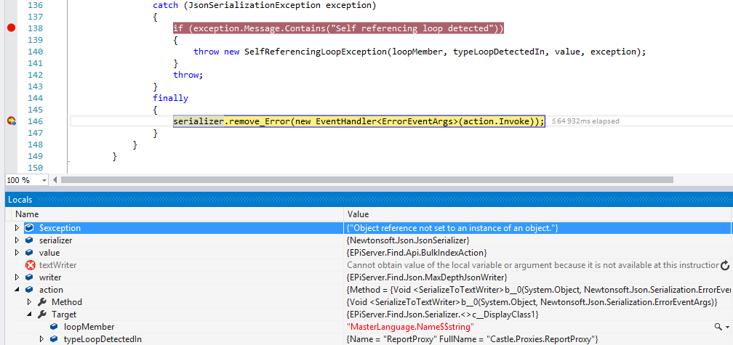Expand the typeLoopDetectedIn node
733x345 pixels.
click(x=41, y=339)
